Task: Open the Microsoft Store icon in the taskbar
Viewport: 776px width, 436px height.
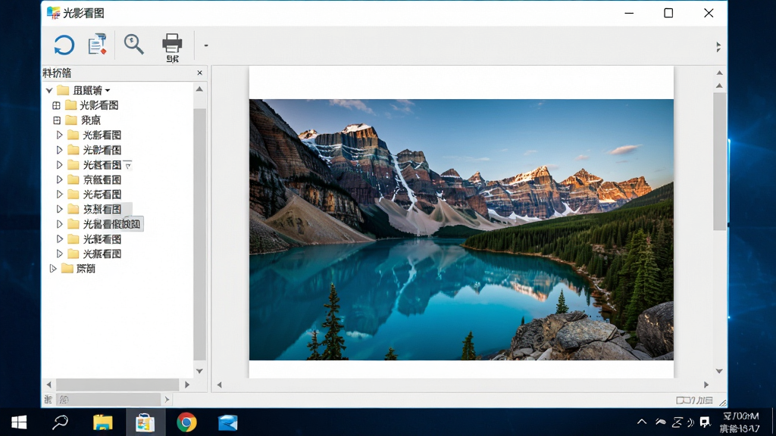Action: tap(145, 422)
